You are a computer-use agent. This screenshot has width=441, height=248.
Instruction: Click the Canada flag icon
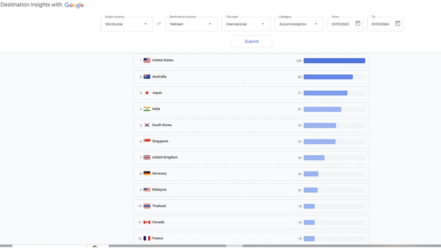click(x=147, y=222)
